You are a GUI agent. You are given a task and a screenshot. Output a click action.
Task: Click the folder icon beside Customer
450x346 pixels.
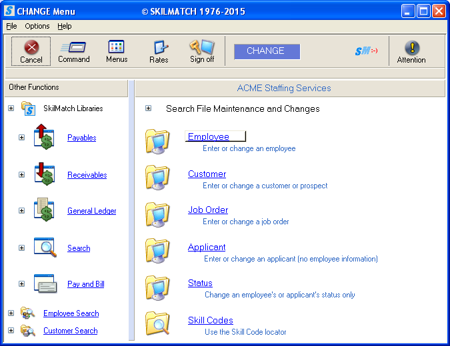(157, 178)
